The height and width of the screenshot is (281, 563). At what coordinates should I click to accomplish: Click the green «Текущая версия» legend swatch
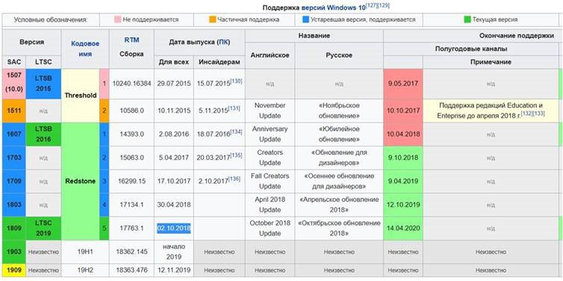click(x=467, y=19)
